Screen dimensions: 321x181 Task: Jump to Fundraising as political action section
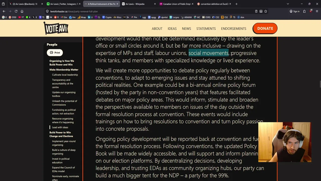click(64, 112)
